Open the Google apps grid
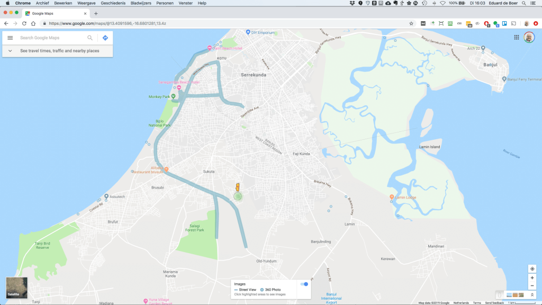This screenshot has height=305, width=542. click(x=516, y=38)
